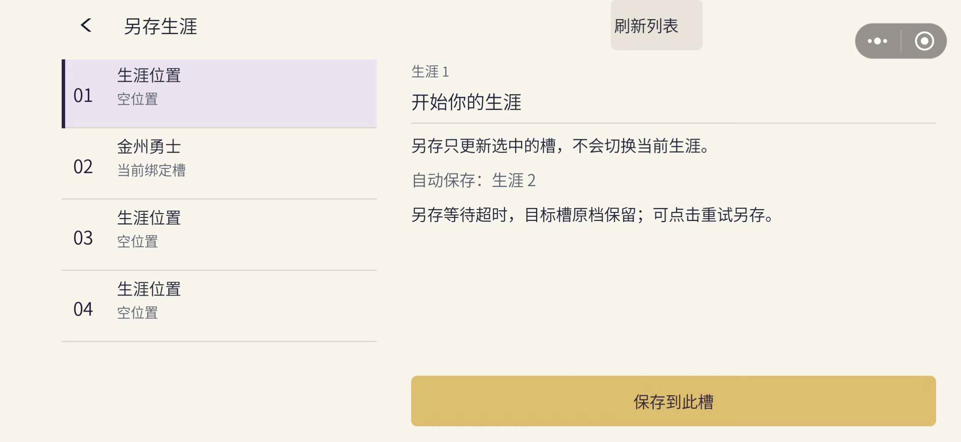Click the 生涯 1 label
The image size is (961, 442).
click(x=430, y=71)
